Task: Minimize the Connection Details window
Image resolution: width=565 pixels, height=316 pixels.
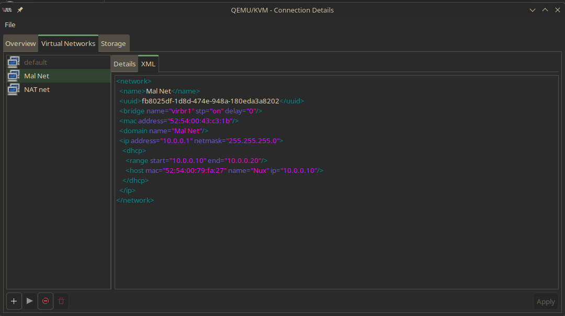Action: coord(532,10)
